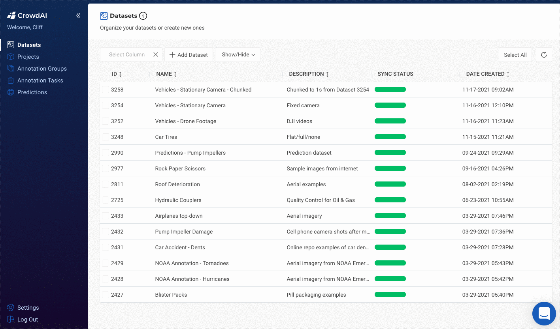560x329 pixels.
Task: Click description 'Flat/full/none'
Action: pyautogui.click(x=304, y=137)
